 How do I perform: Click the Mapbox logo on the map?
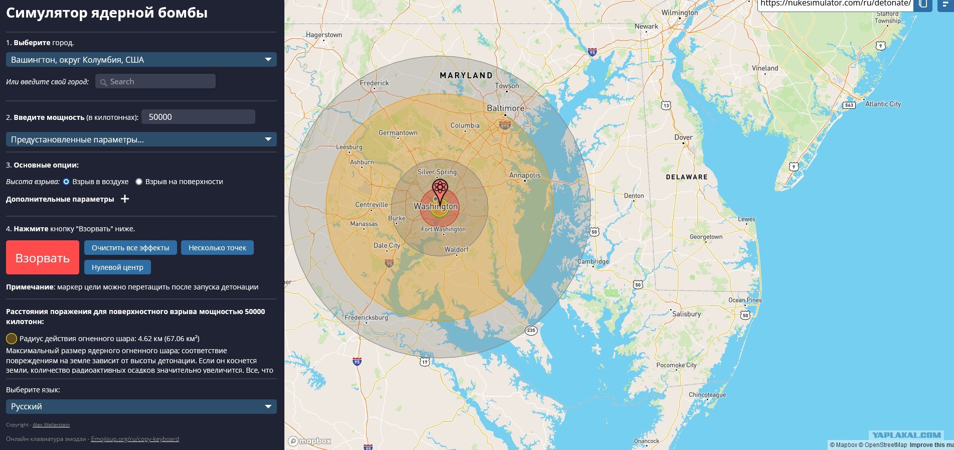(x=310, y=441)
